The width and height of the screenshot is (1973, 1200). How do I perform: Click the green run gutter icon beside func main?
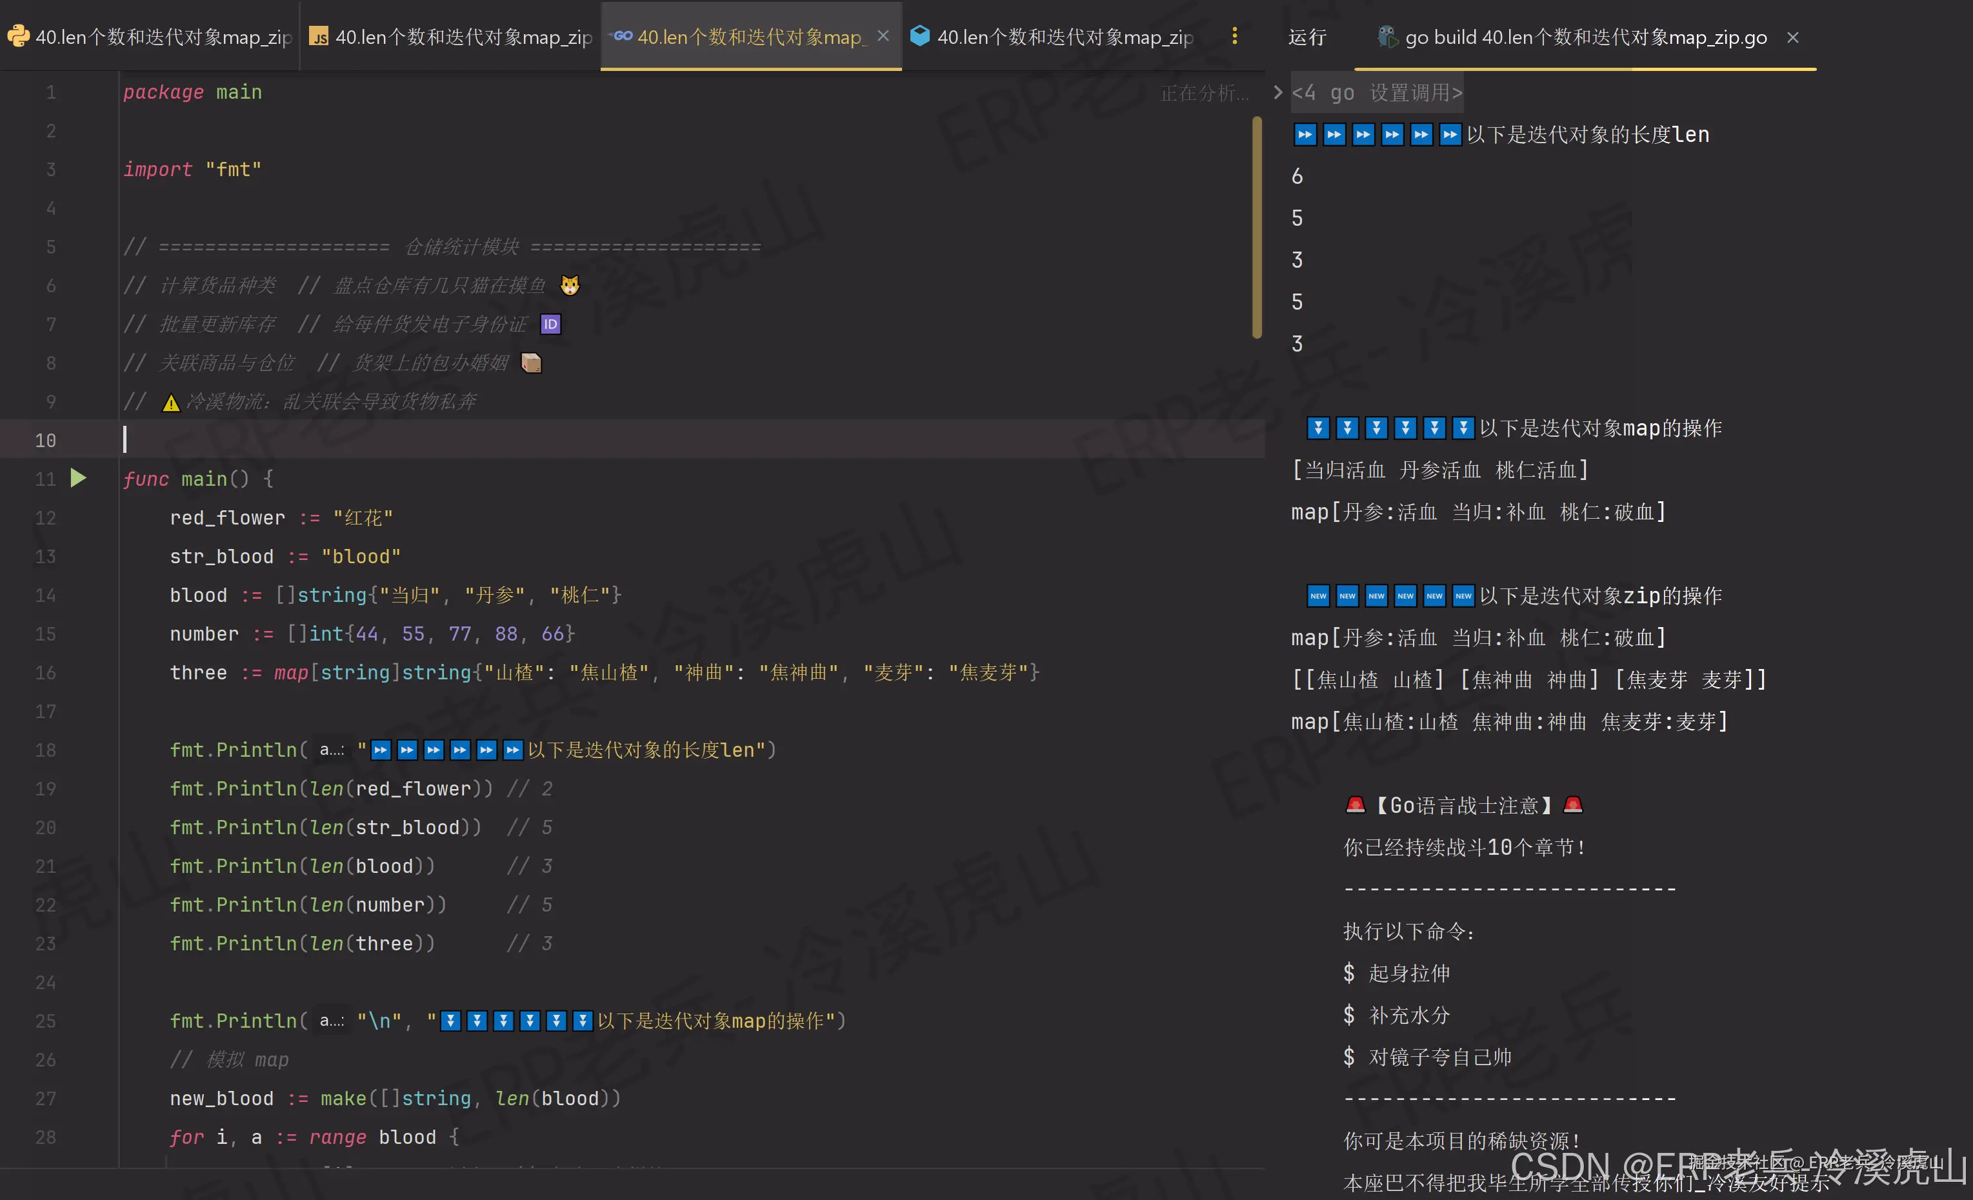[77, 478]
